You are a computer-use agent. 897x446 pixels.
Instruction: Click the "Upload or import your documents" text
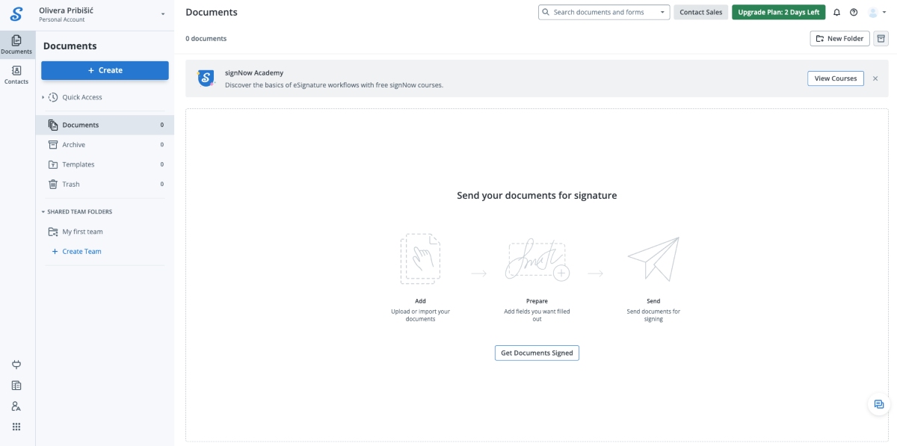point(420,315)
